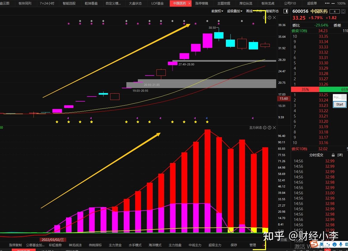The width and height of the screenshot is (348, 251).
Task: Click the 主力状态 indicator label
Action: pos(255,128)
